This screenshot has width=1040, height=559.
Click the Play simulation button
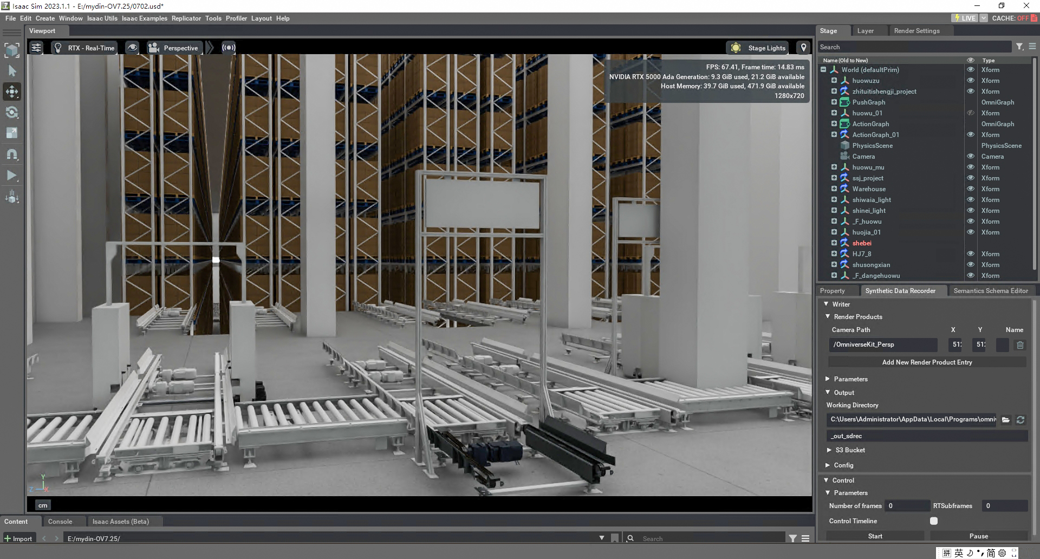point(12,175)
